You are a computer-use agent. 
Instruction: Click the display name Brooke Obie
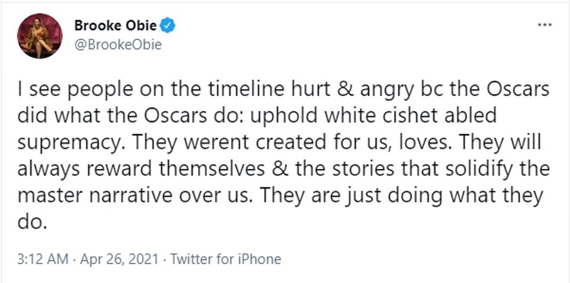coord(116,26)
